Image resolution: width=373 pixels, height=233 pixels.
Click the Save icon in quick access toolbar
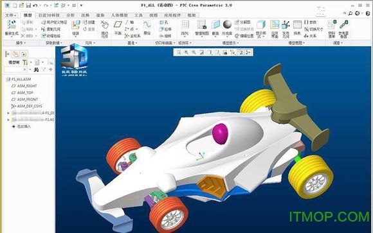pyautogui.click(x=28, y=5)
